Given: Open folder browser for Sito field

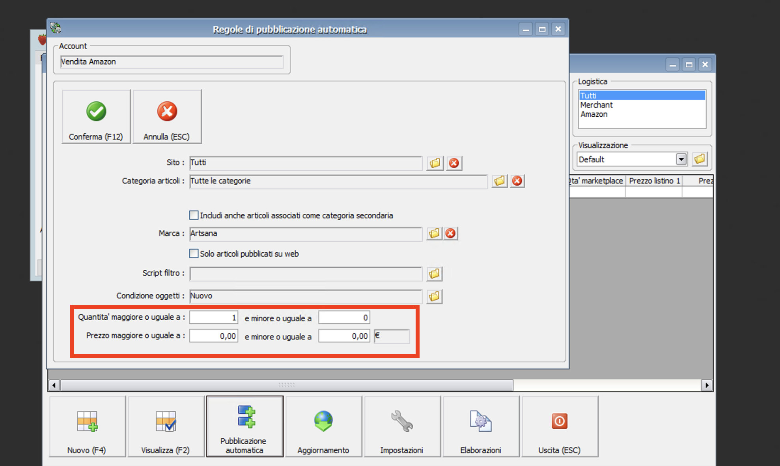Looking at the screenshot, I should pos(435,163).
